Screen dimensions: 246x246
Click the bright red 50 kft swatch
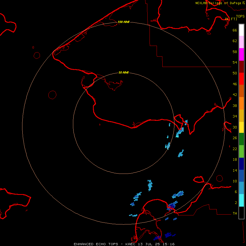(241, 79)
